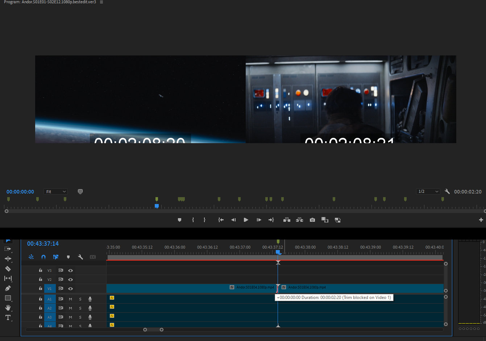
Task: Click left handle of Program zoom scrollbar
Action: (x=6, y=211)
